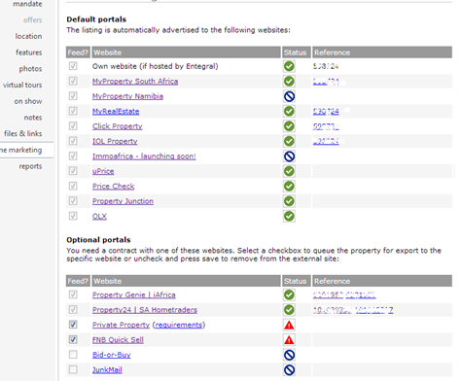Open the Property24 reference number link

point(353,310)
